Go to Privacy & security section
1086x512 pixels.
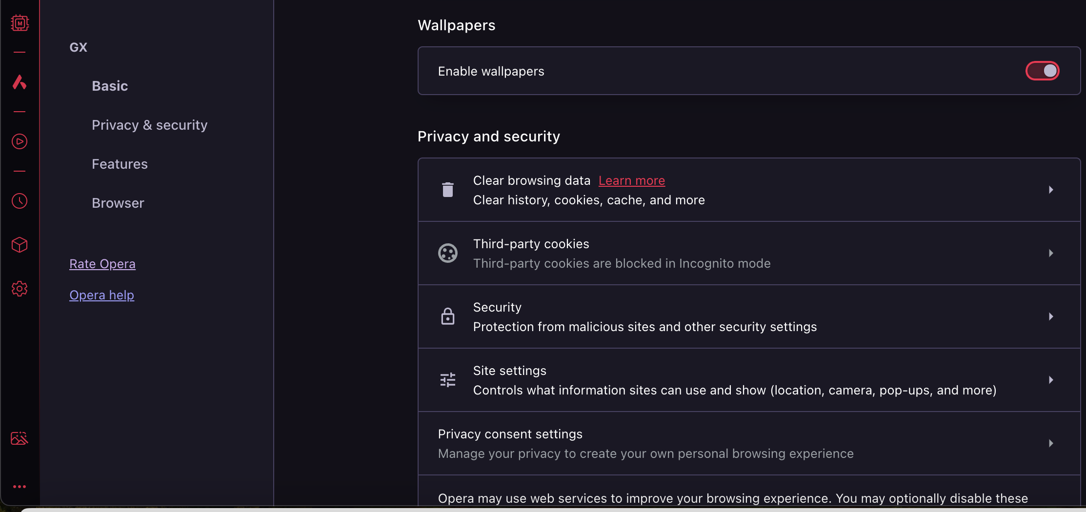[x=150, y=125]
